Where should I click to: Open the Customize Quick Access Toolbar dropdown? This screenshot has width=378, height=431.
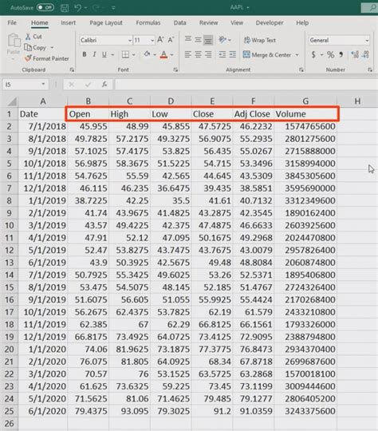click(113, 8)
